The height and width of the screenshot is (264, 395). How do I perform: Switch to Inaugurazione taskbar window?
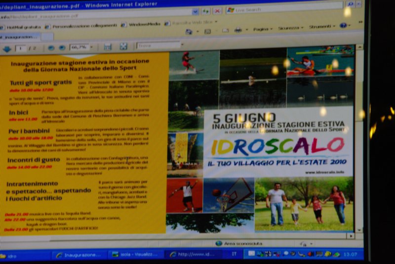tap(79, 255)
